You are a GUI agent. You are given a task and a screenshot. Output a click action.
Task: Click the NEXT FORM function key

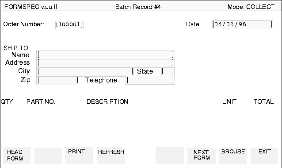(x=202, y=156)
